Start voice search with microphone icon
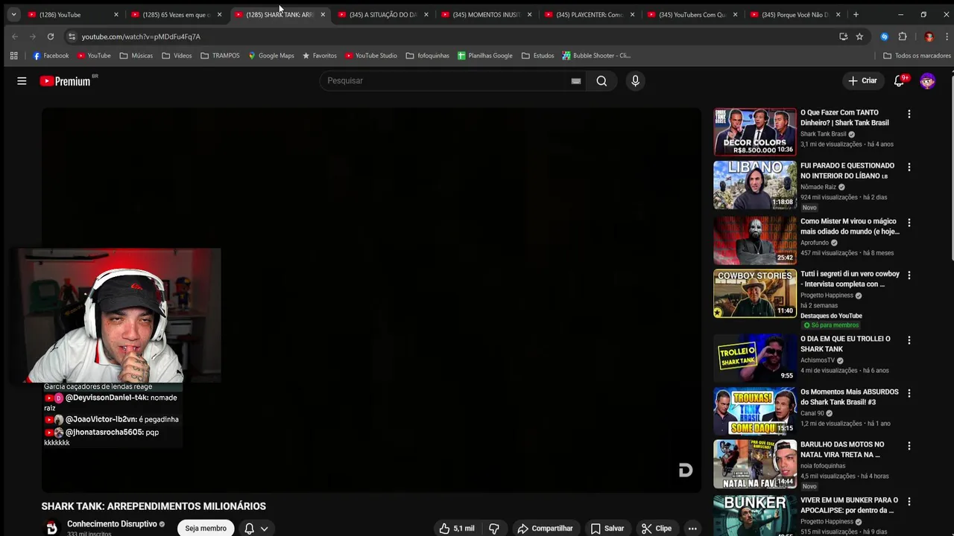954x536 pixels. (635, 80)
